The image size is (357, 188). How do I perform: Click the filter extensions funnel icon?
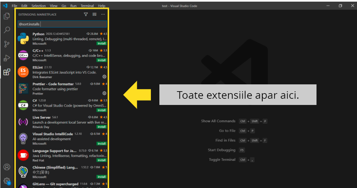coord(86,14)
